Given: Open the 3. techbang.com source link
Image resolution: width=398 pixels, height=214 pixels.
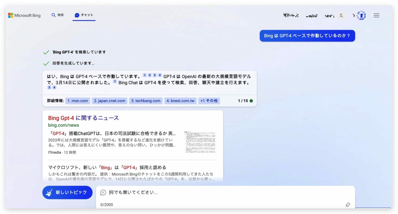Looking at the screenshot, I should [x=146, y=101].
